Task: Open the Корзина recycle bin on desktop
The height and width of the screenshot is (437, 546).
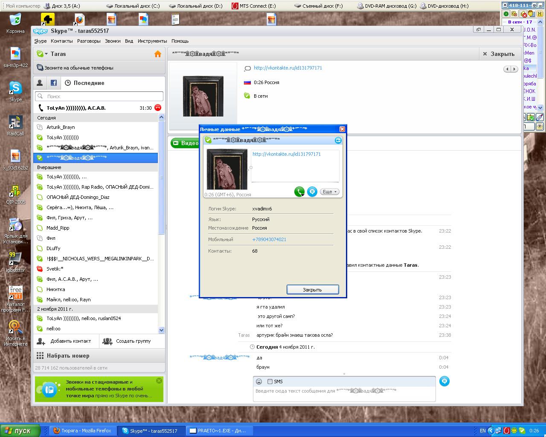Action: [x=15, y=23]
